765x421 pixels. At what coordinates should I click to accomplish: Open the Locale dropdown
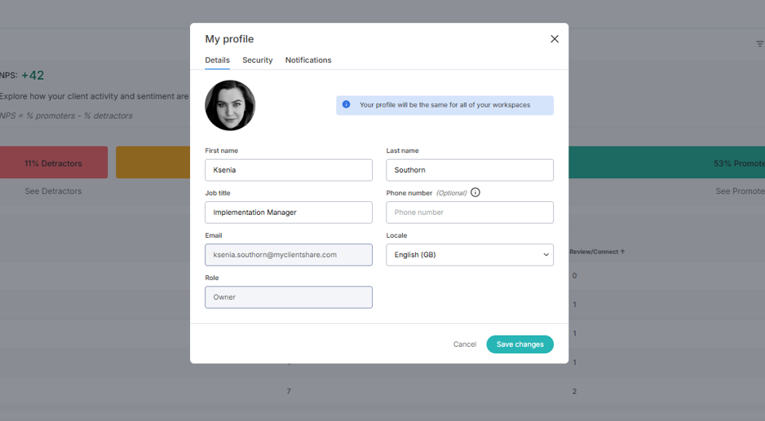tap(469, 255)
